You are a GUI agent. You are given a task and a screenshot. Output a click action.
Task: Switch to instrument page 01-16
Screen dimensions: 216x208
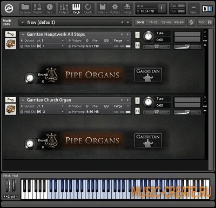[x=140, y=22]
